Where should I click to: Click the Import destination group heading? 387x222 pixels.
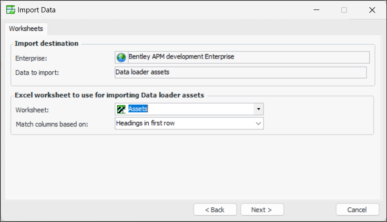tap(47, 43)
